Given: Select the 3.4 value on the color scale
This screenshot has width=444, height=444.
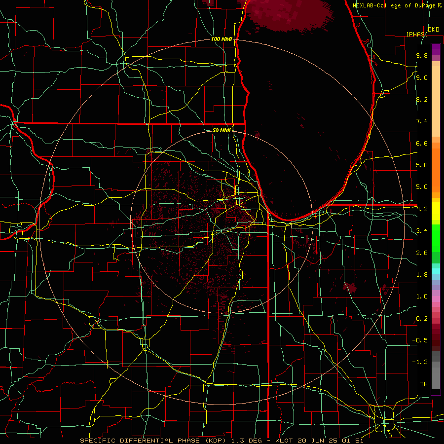Looking at the screenshot, I should point(422,231).
